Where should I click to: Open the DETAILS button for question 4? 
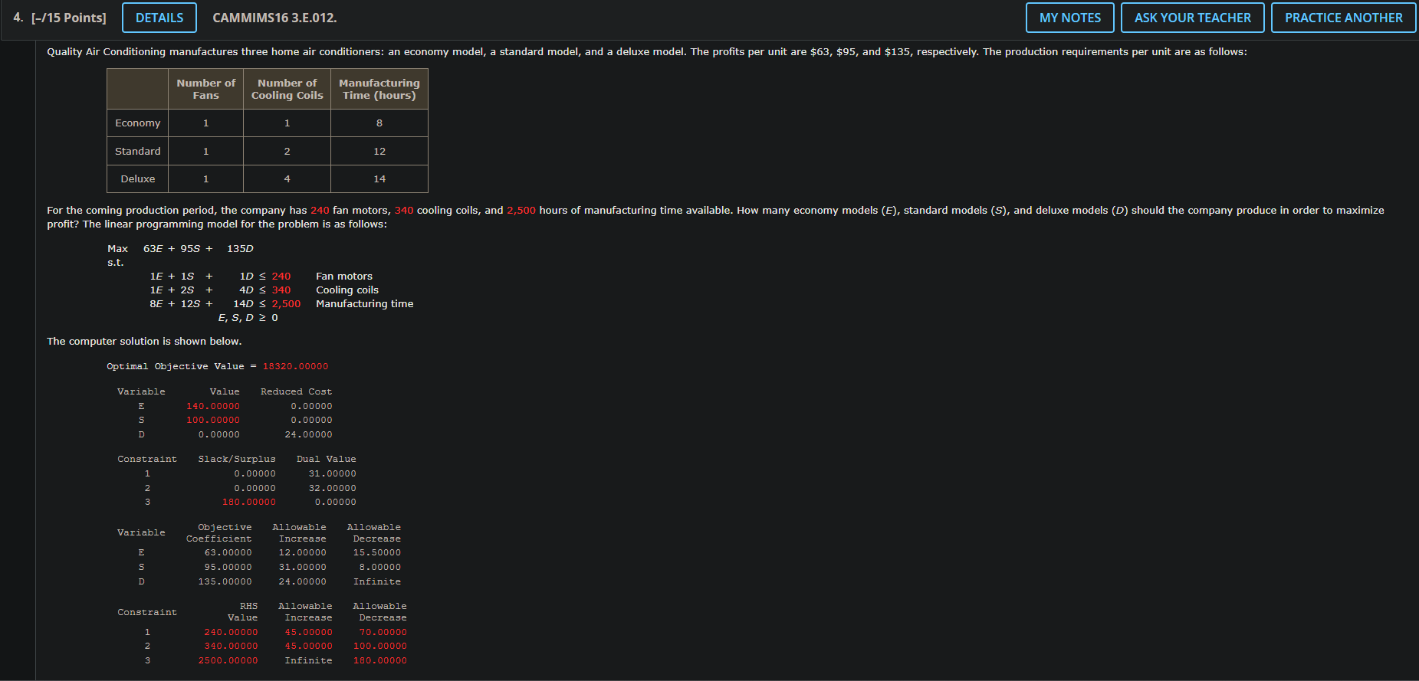pyautogui.click(x=159, y=18)
